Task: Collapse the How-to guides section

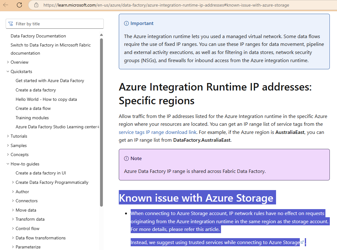Action: [x=8, y=164]
